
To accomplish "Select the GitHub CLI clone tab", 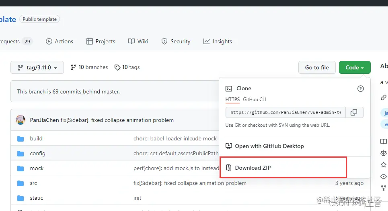I will (255, 99).
